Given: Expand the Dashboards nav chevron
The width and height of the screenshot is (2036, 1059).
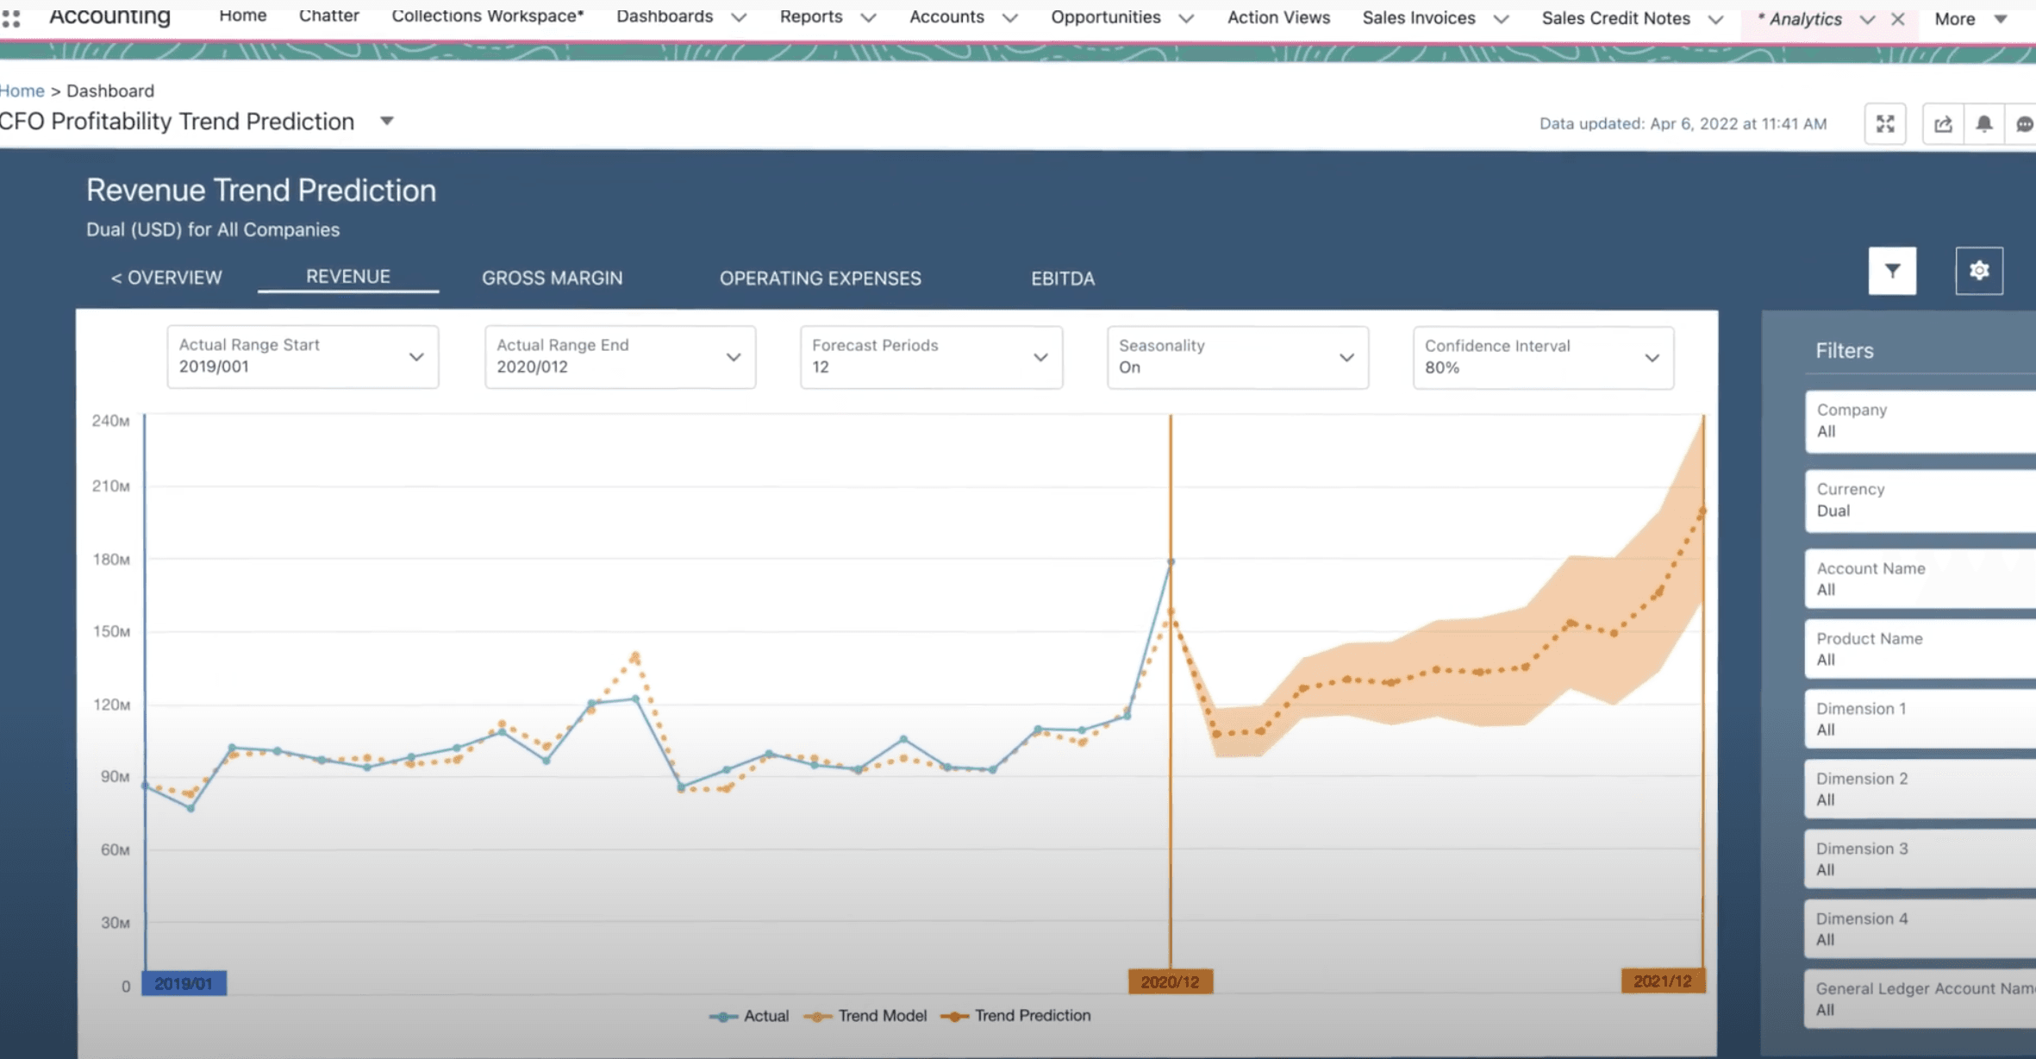Looking at the screenshot, I should click(739, 17).
